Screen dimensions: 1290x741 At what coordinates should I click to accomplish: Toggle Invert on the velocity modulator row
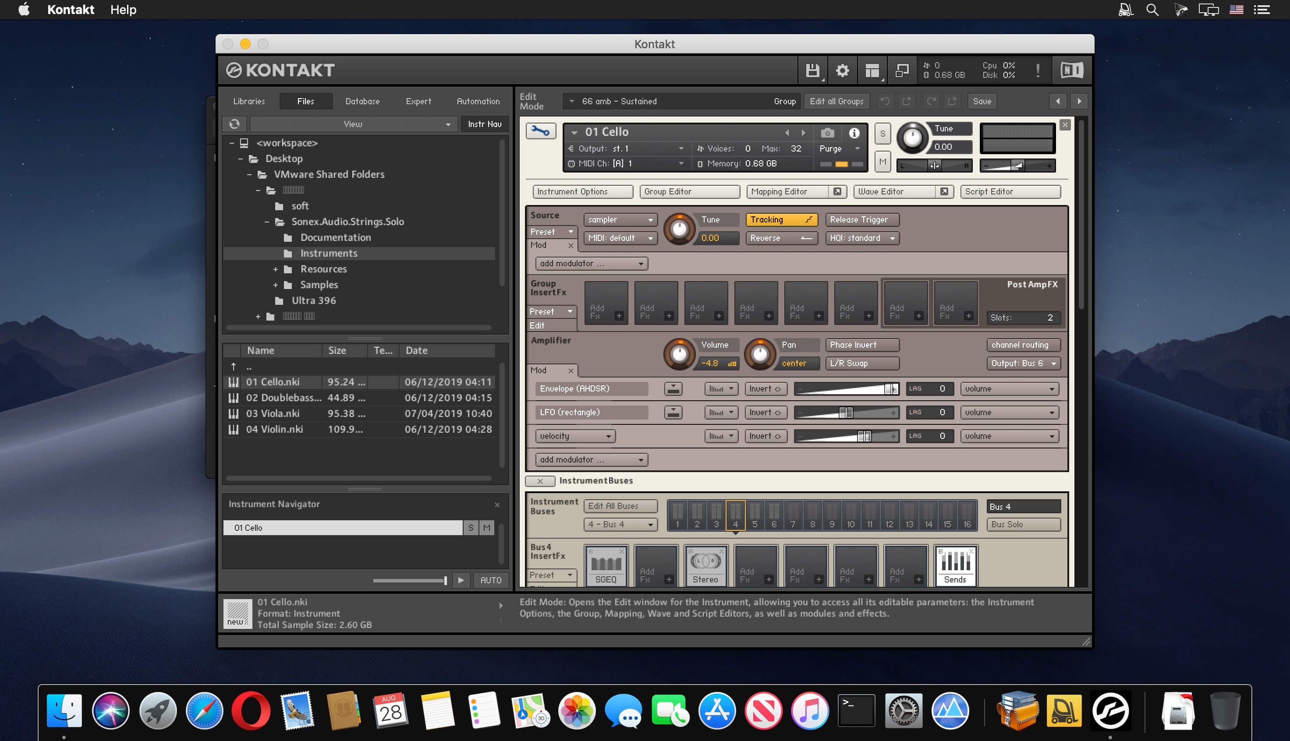765,436
